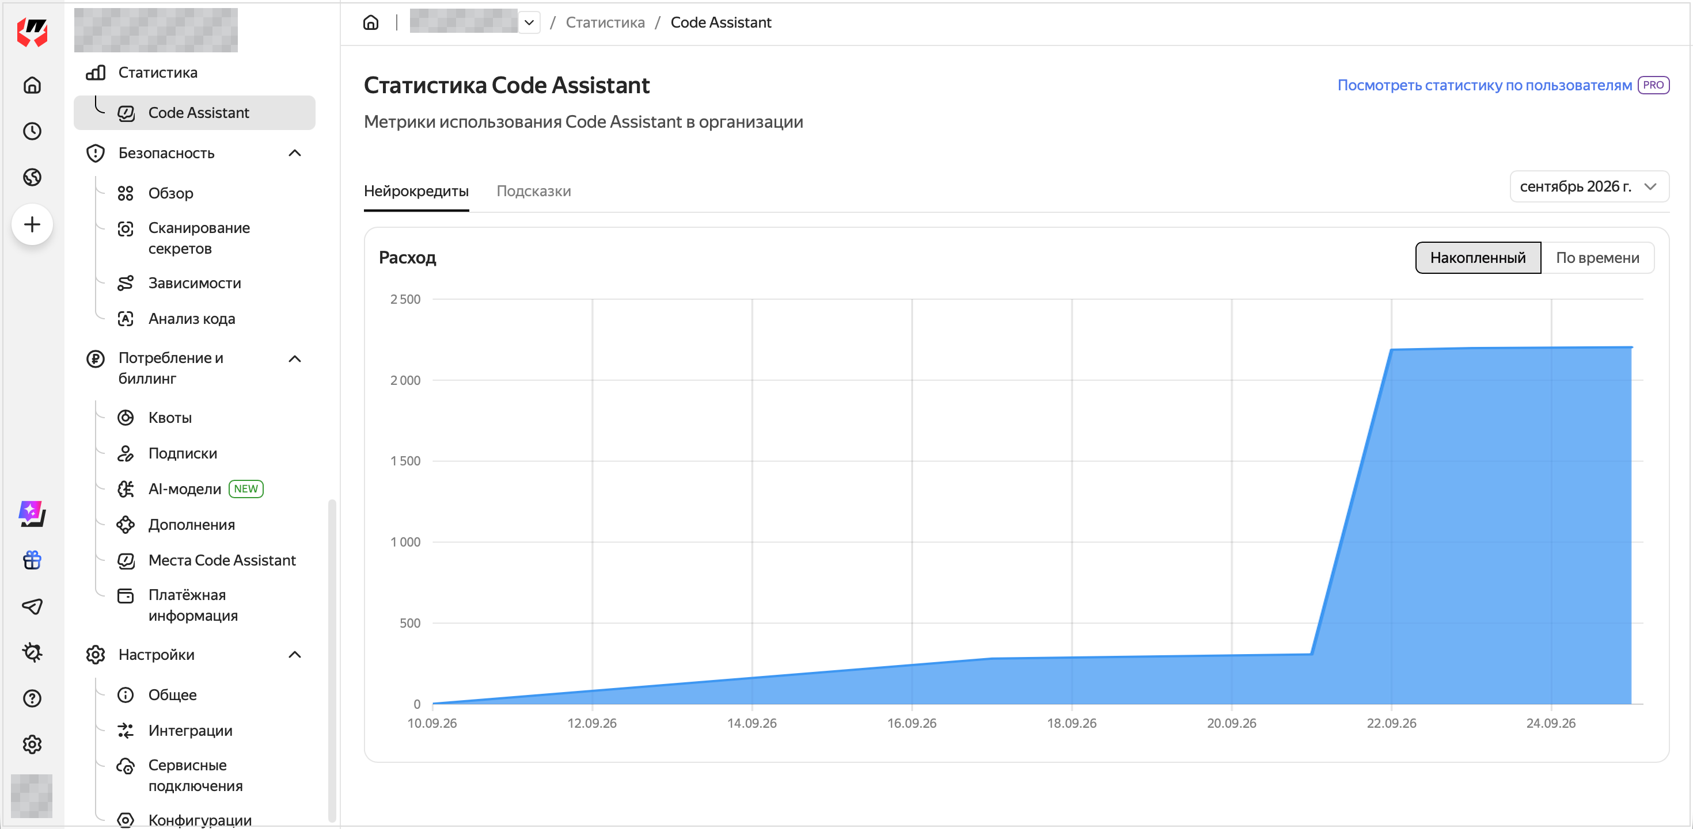1693x829 pixels.
Task: Open the bug report icon
Action: [32, 652]
